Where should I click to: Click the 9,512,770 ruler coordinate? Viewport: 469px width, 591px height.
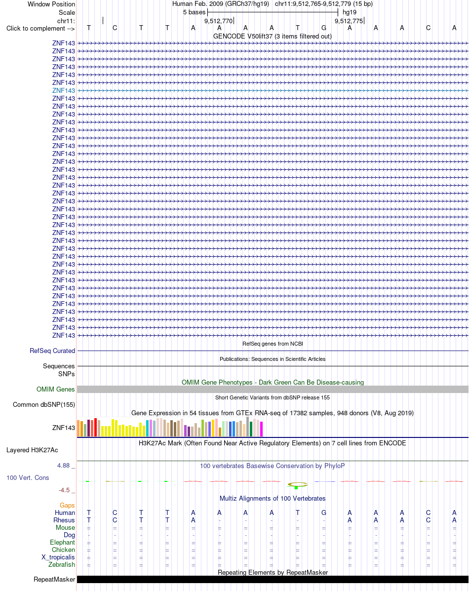coord(219,21)
